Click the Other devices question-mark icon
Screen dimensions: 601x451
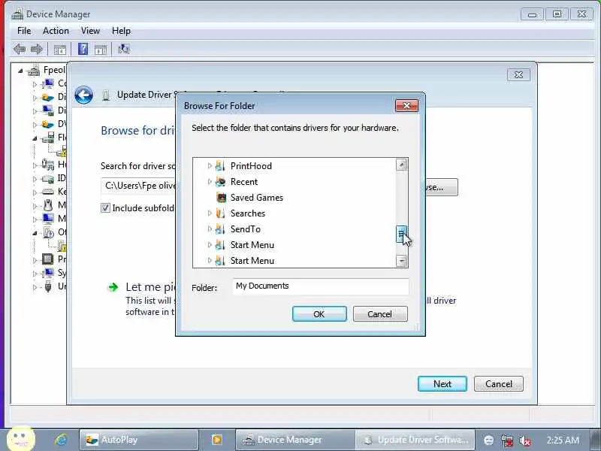(x=49, y=232)
